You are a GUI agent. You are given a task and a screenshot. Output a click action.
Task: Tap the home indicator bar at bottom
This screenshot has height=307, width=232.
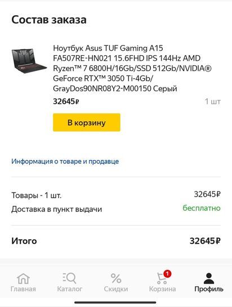pos(115,302)
